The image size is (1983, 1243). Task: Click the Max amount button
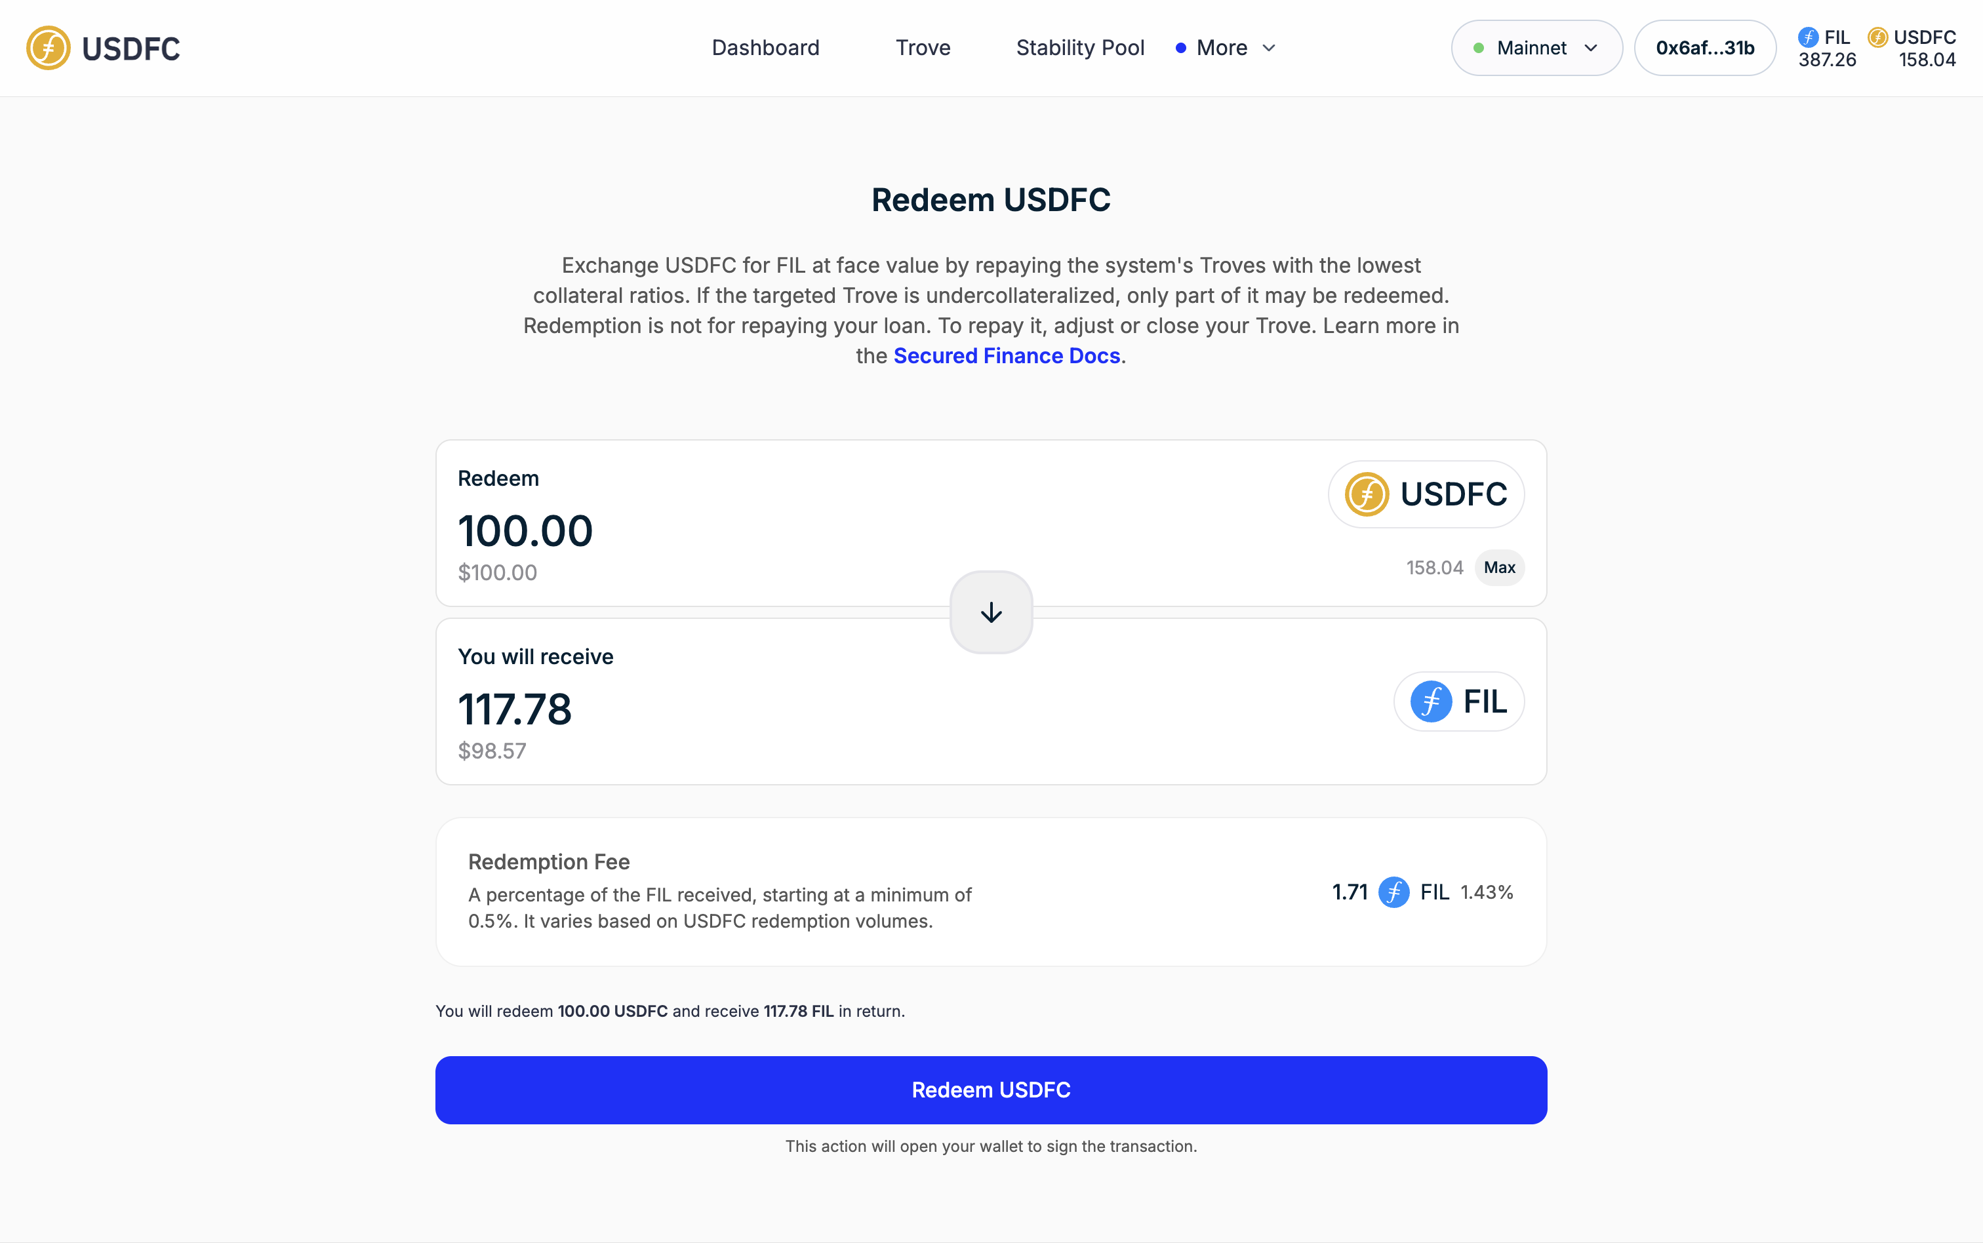1499,568
